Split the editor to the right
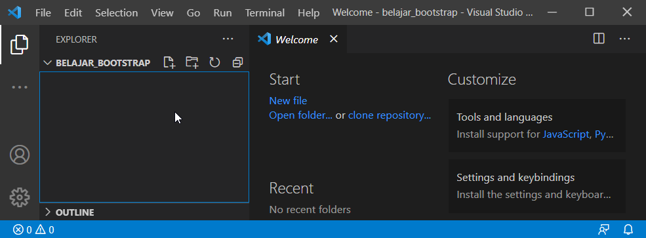 [x=599, y=39]
